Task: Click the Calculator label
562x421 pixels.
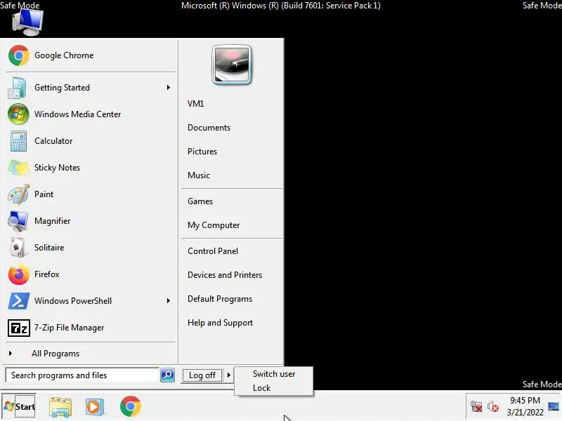Action: [x=53, y=141]
